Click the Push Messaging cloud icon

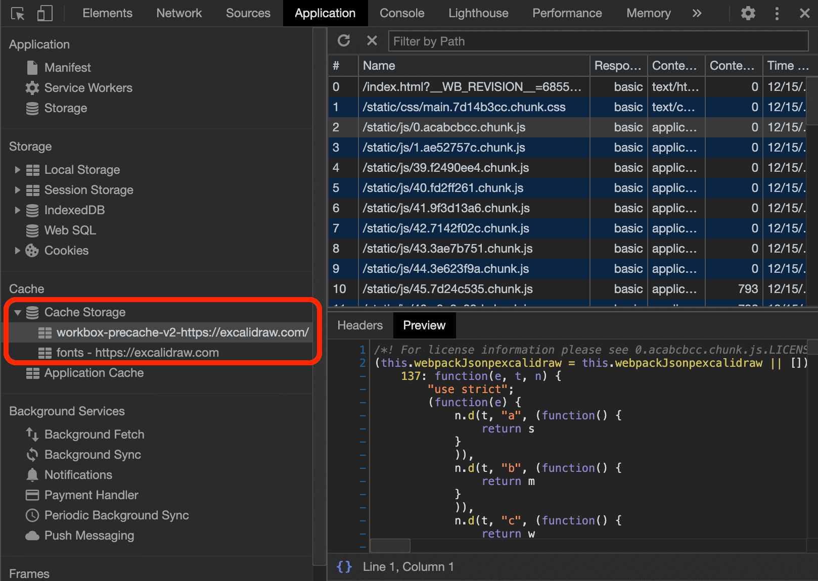[32, 535]
